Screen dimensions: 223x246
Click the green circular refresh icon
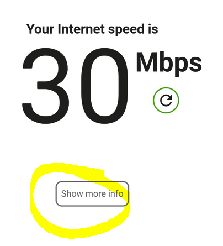[x=166, y=100]
